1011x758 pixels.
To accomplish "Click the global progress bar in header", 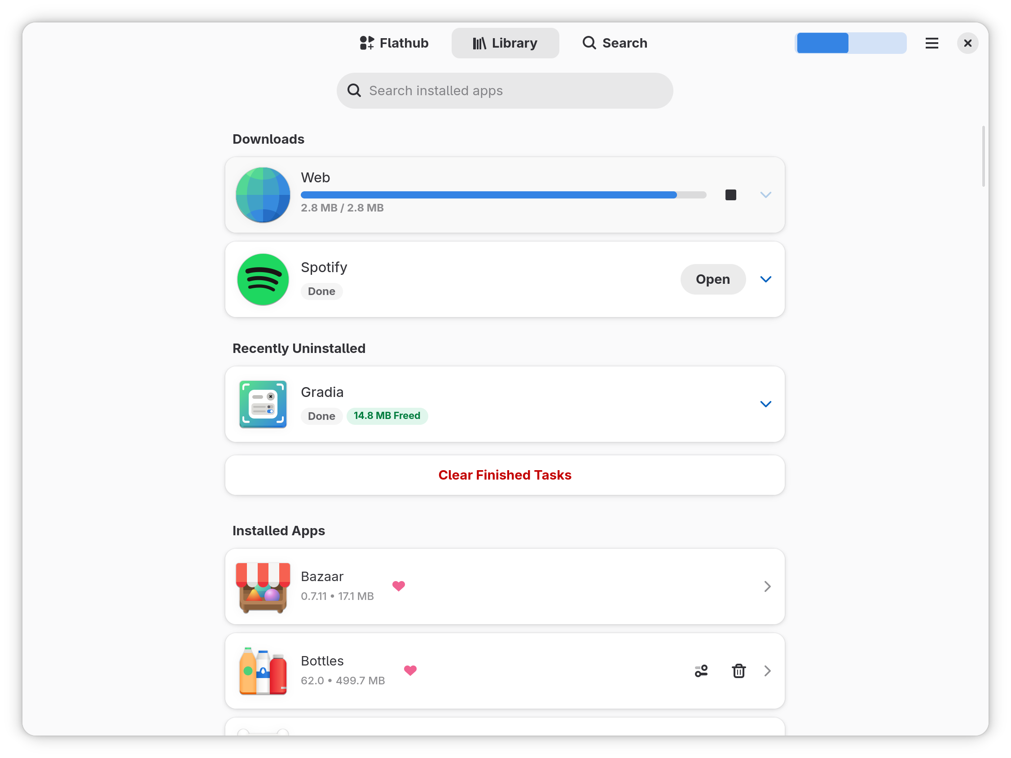I will [x=851, y=43].
